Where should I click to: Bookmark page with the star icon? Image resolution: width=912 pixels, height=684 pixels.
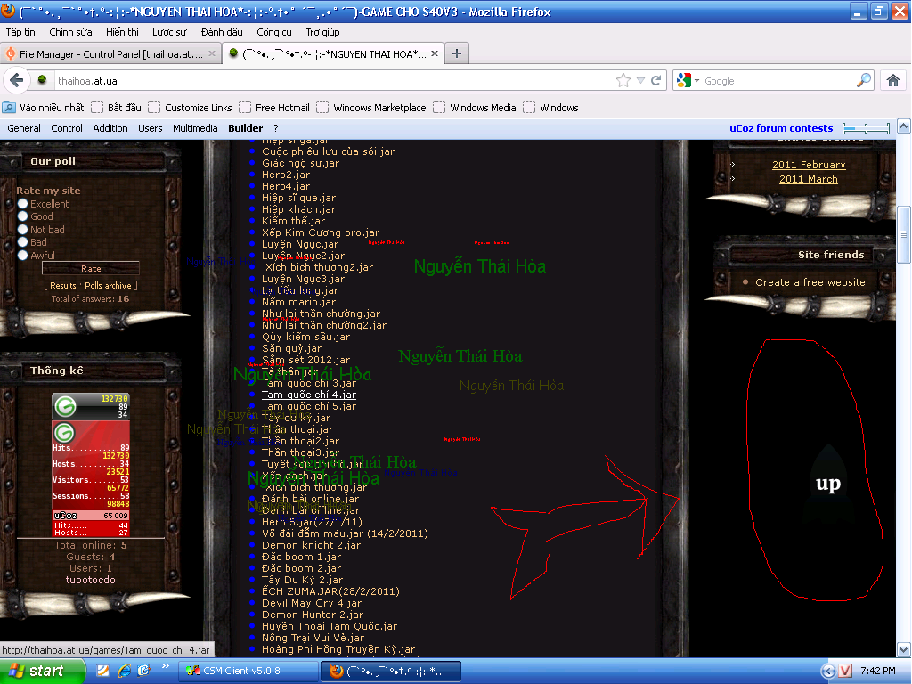[x=623, y=80]
